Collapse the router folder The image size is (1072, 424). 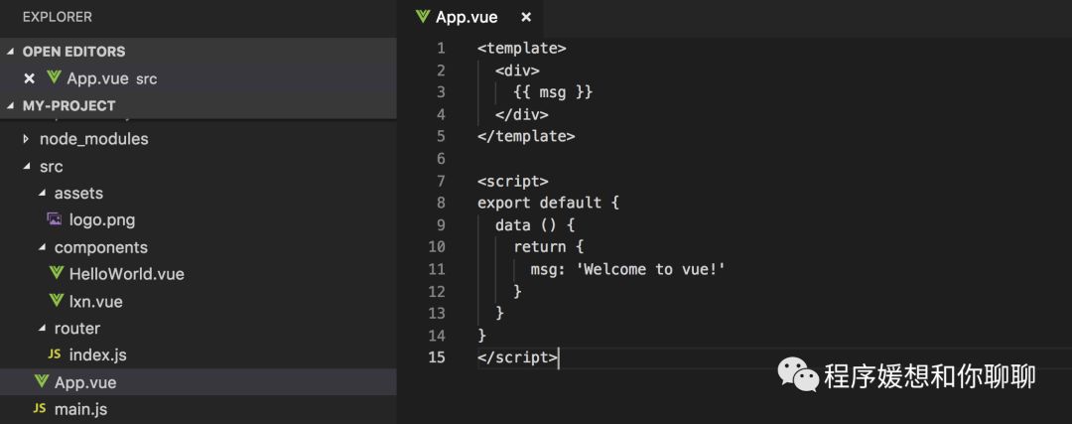pyautogui.click(x=42, y=328)
